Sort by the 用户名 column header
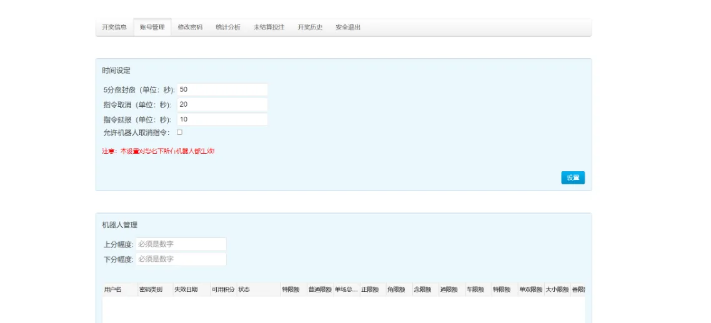This screenshot has height=323, width=711. pos(113,290)
